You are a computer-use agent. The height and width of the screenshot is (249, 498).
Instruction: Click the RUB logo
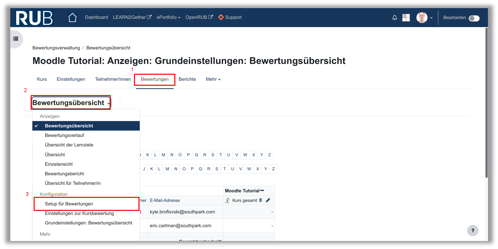[x=34, y=18]
